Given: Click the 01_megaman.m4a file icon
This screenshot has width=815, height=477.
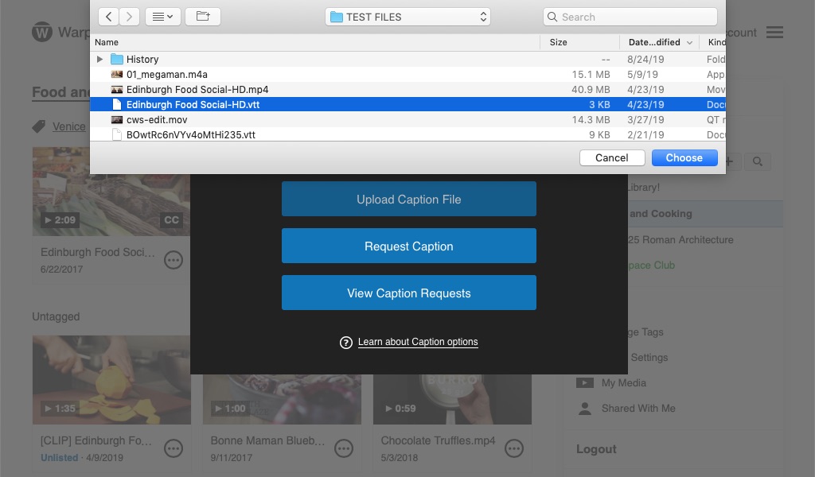Looking at the screenshot, I should pos(117,74).
